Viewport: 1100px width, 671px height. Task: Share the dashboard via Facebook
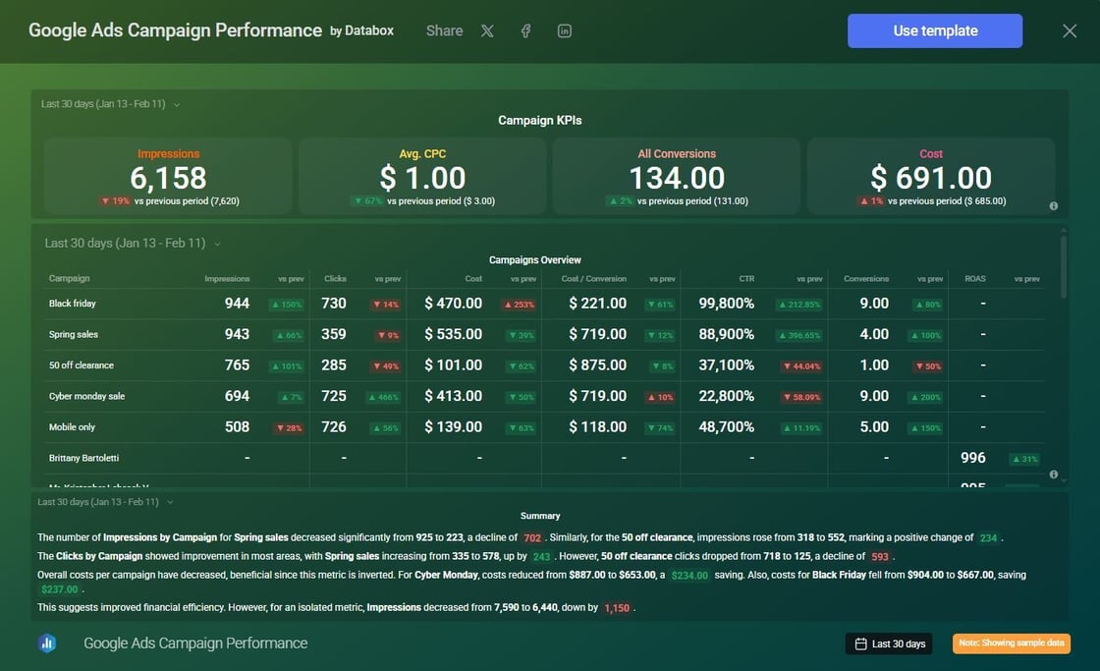[525, 30]
